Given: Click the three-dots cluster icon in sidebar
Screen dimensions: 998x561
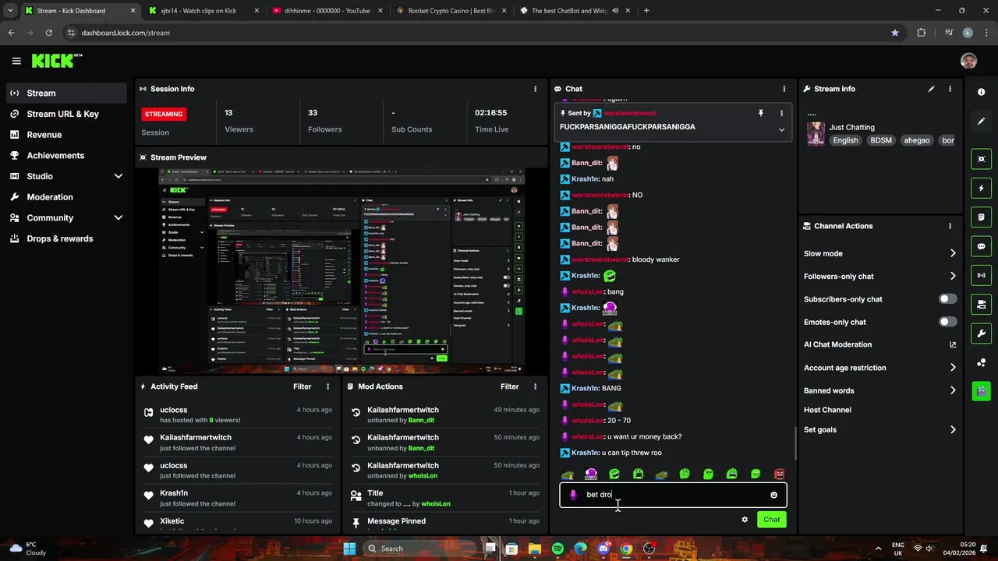Looking at the screenshot, I should [x=981, y=362].
